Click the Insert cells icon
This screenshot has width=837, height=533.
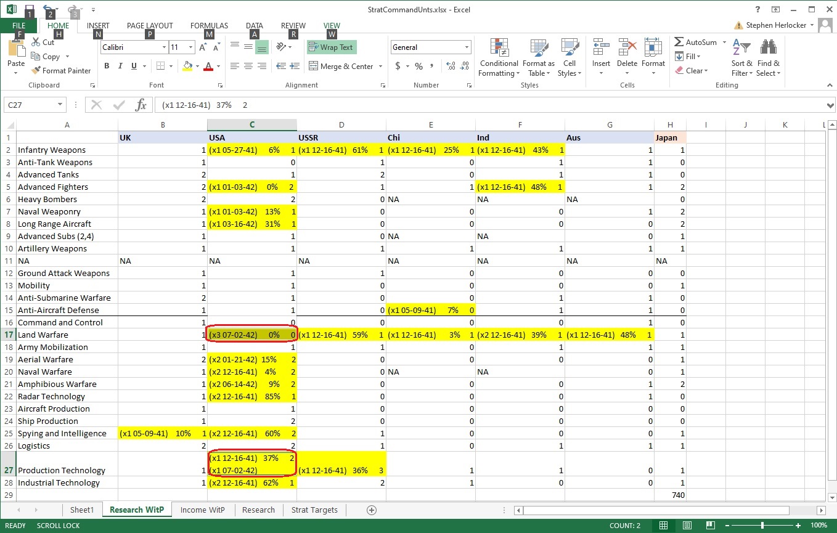(x=601, y=48)
